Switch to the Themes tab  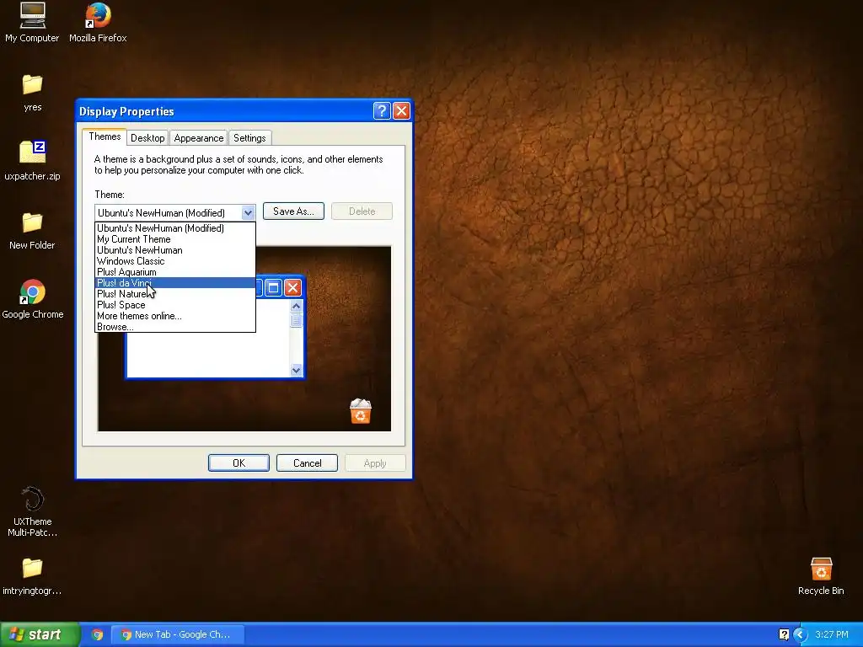coord(105,136)
